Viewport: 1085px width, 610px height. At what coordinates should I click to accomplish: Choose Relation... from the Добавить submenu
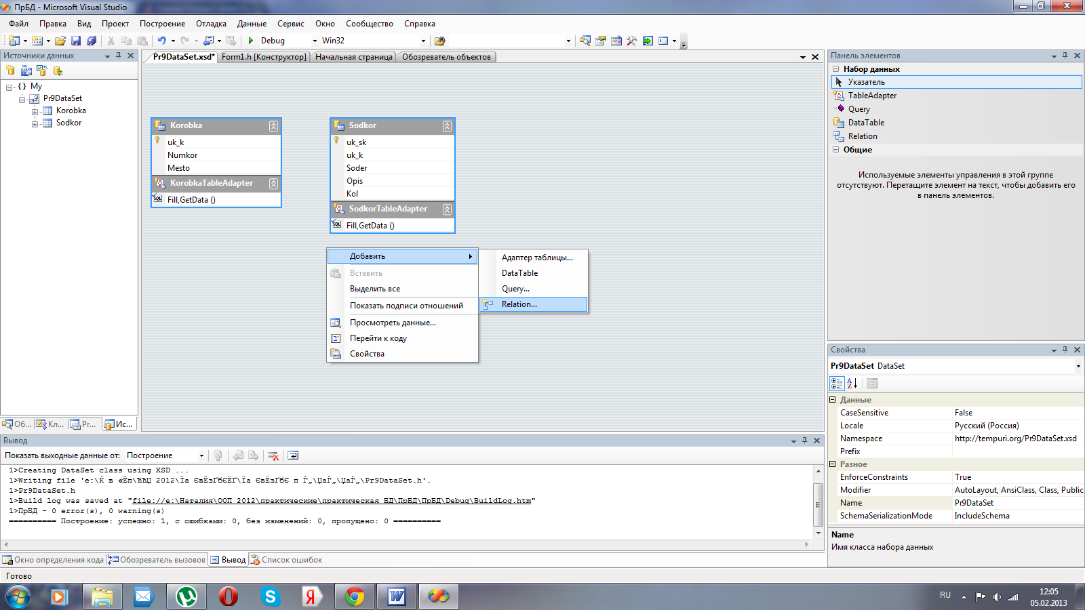tap(534, 304)
